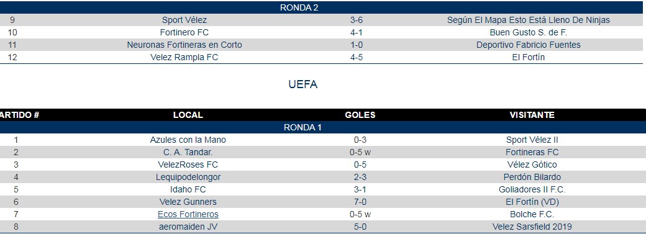Select the 7-0 score for Velez Gunners

tap(360, 202)
